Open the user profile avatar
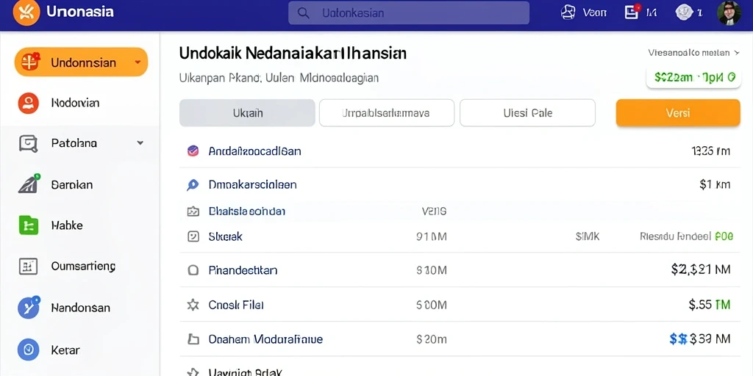This screenshot has width=753, height=376. click(729, 12)
